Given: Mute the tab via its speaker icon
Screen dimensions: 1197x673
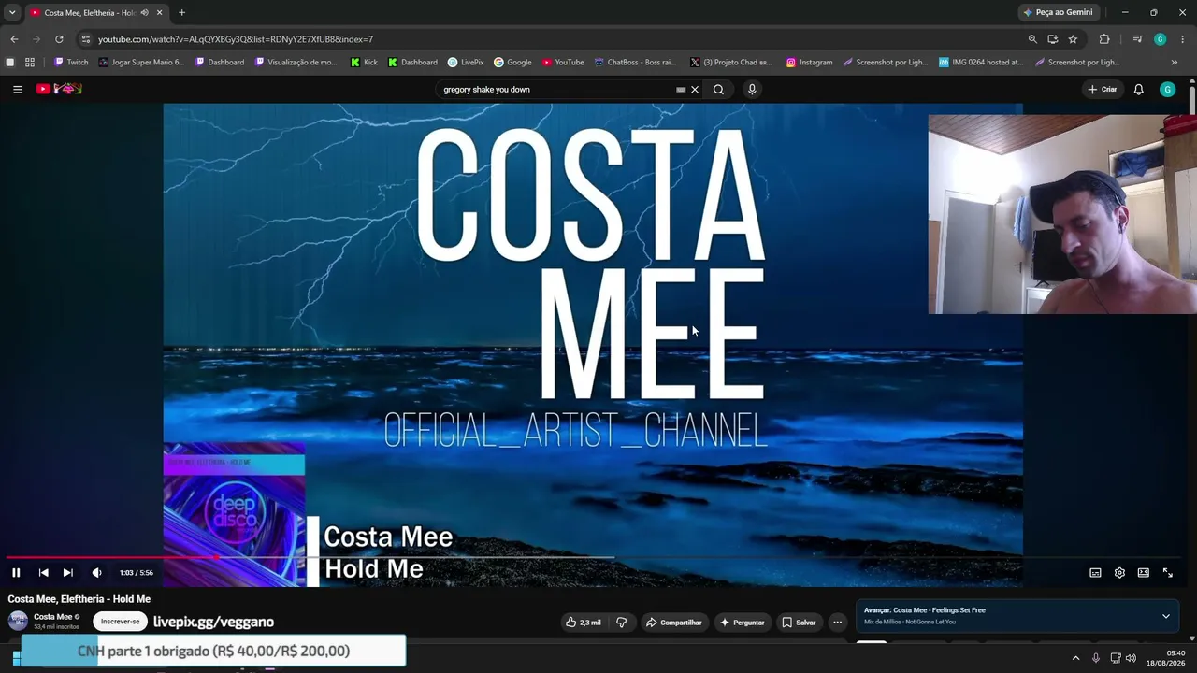Looking at the screenshot, I should click(x=144, y=12).
